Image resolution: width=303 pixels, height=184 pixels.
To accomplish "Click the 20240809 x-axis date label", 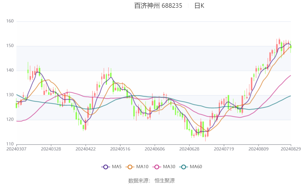I will point(259,149).
